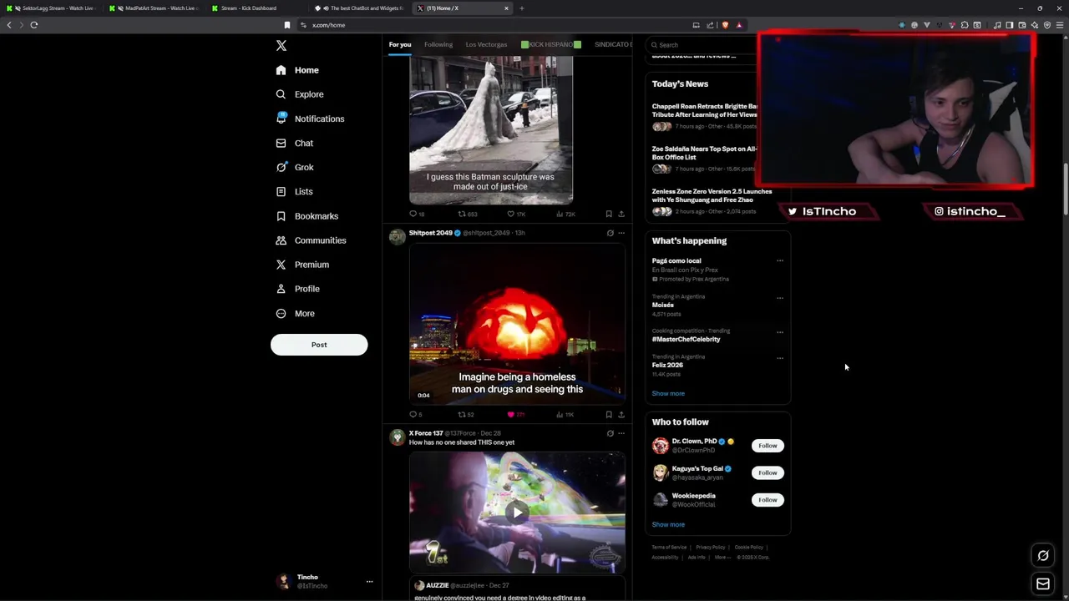Switch to the KICK HISPANO tab
The image size is (1069, 601).
tap(550, 44)
